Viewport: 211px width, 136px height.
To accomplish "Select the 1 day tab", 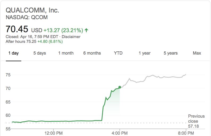I will 13,53.
